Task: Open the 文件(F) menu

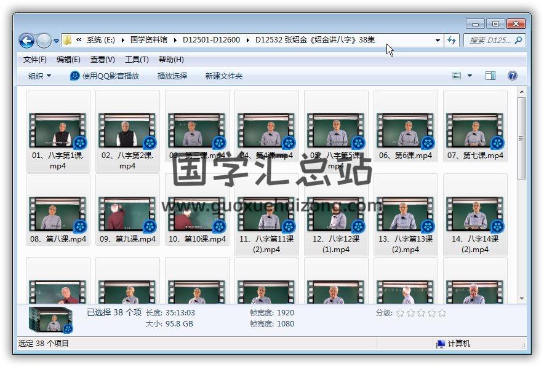Action: (x=35, y=60)
